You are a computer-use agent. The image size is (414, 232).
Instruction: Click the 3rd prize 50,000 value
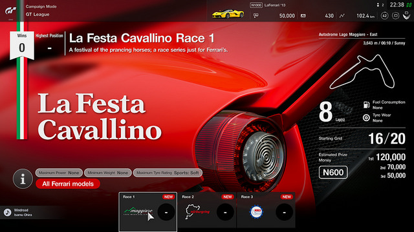point(396,176)
